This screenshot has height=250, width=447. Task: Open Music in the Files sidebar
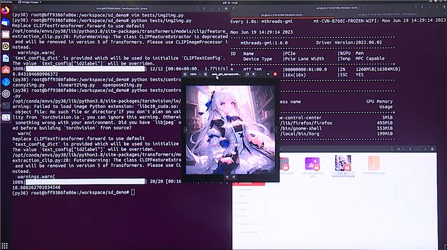(249, 196)
